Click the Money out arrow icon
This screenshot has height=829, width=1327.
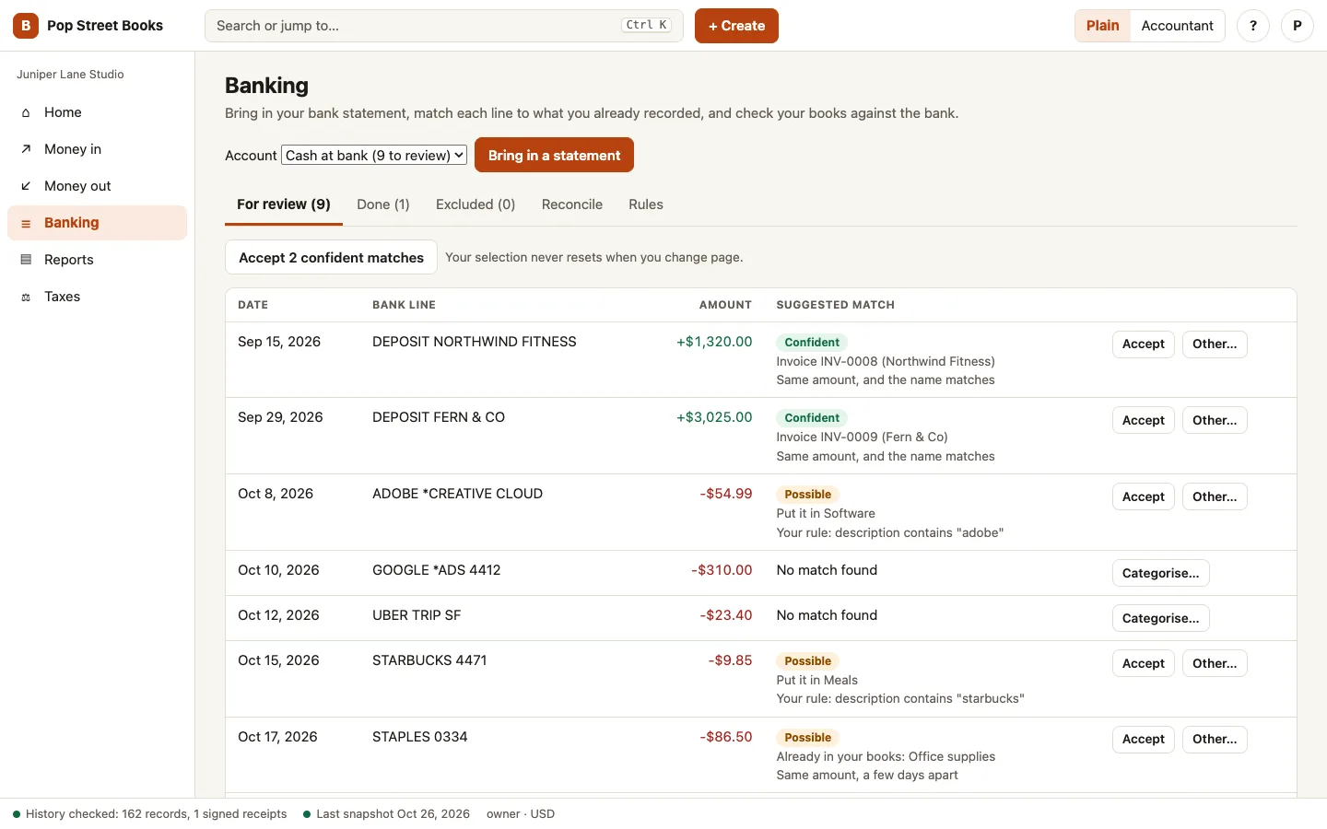coord(26,186)
